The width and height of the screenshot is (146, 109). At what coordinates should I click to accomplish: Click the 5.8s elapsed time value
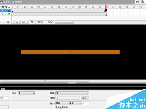[x=50, y=22]
